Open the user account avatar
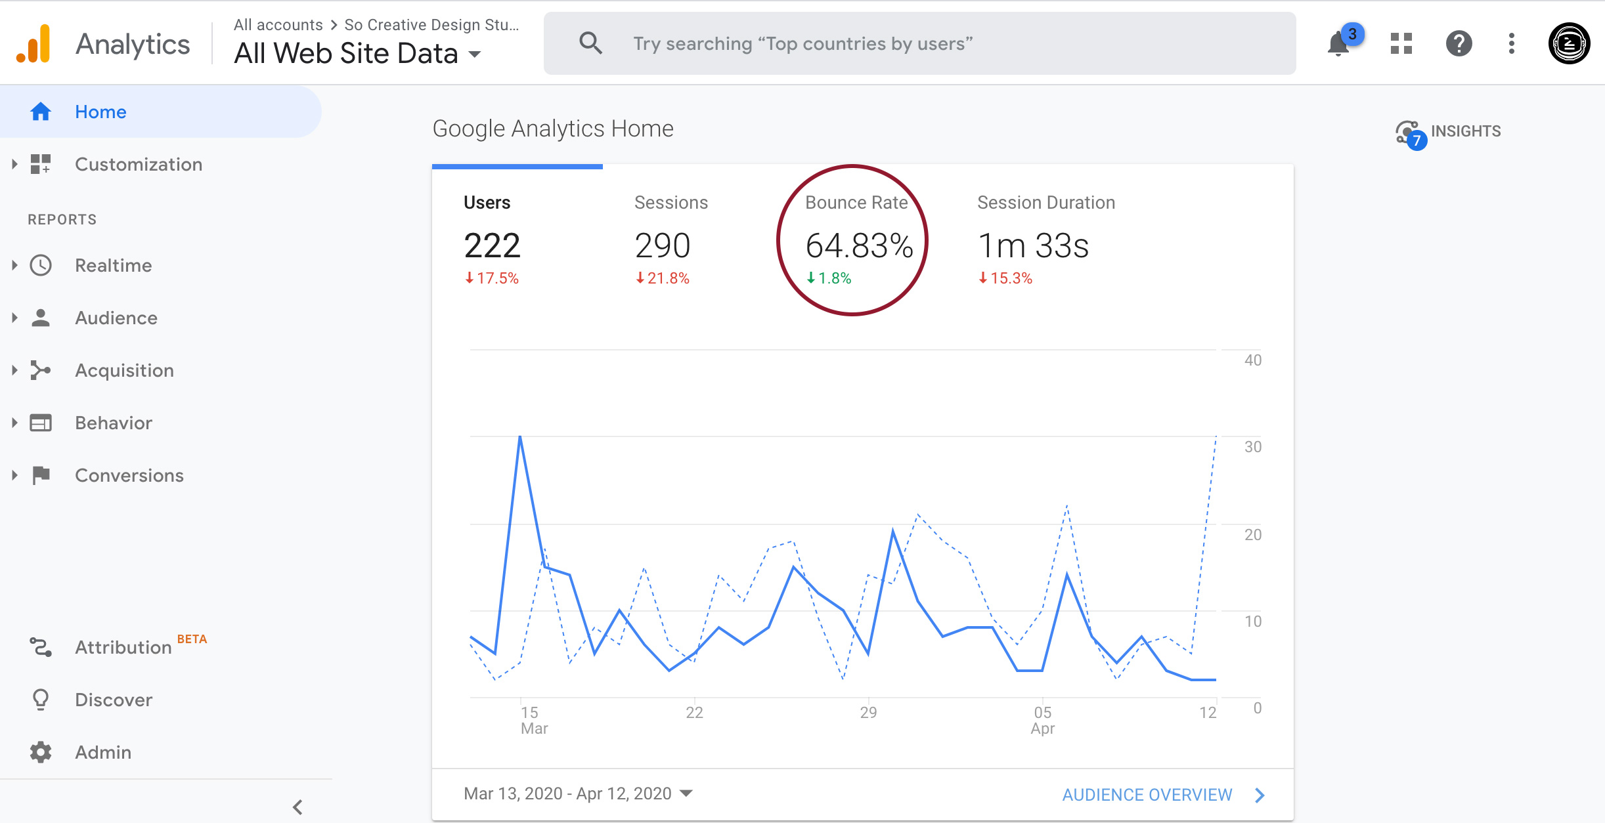This screenshot has width=1605, height=823. click(x=1569, y=44)
